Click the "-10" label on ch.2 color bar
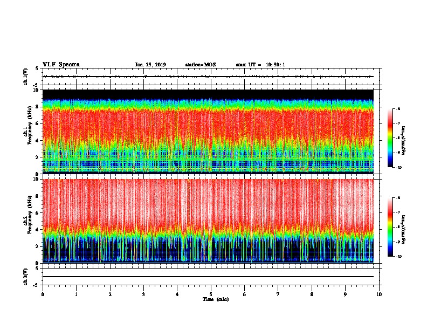 coord(398,257)
